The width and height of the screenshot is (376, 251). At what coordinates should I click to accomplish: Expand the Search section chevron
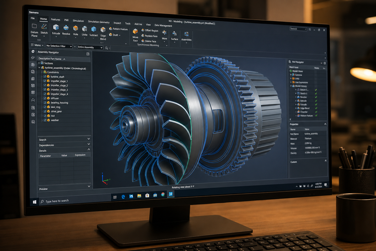pos(89,139)
